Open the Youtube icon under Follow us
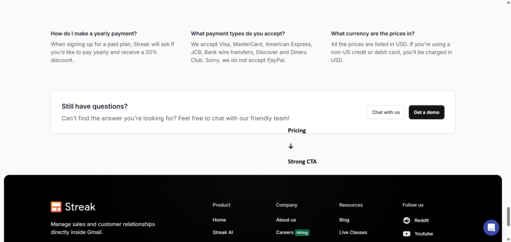Screen dimensions: 511x242 click(407, 234)
